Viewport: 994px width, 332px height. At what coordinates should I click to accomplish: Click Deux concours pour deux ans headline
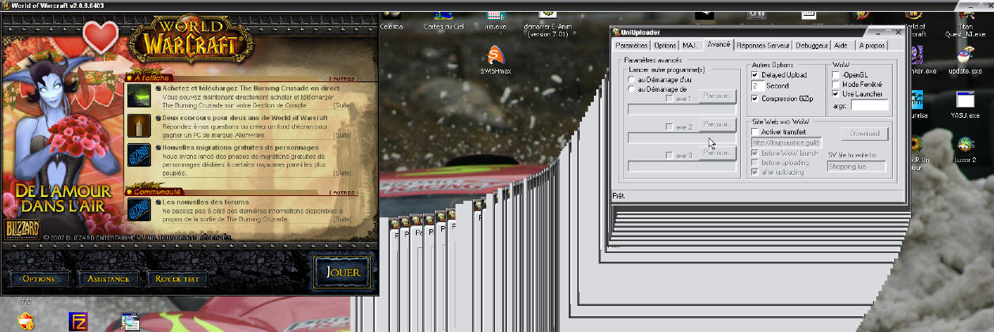click(x=244, y=118)
